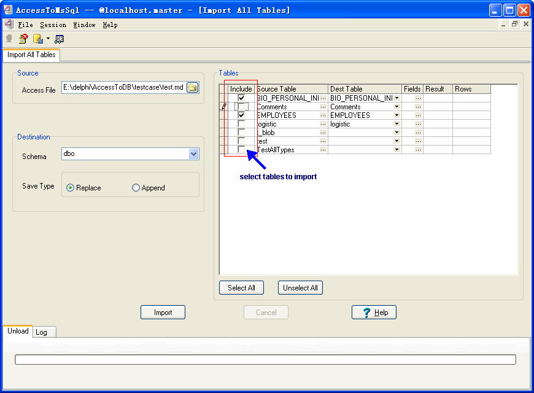534x393 pixels.
Task: Open Fields ellipsis for TestAllTypes row
Action: point(418,150)
